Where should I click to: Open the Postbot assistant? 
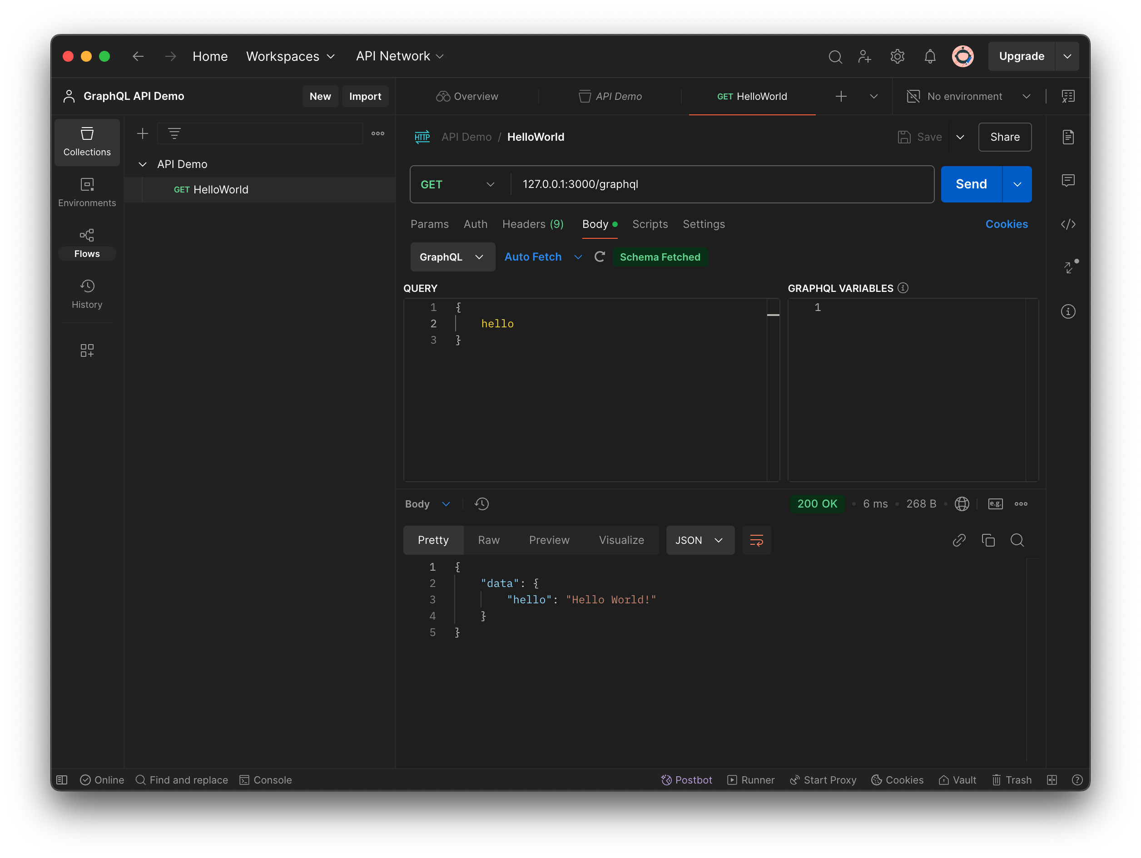(x=687, y=779)
